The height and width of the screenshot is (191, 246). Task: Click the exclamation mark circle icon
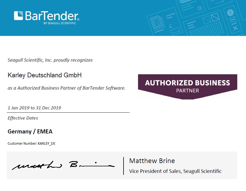(230, 13)
